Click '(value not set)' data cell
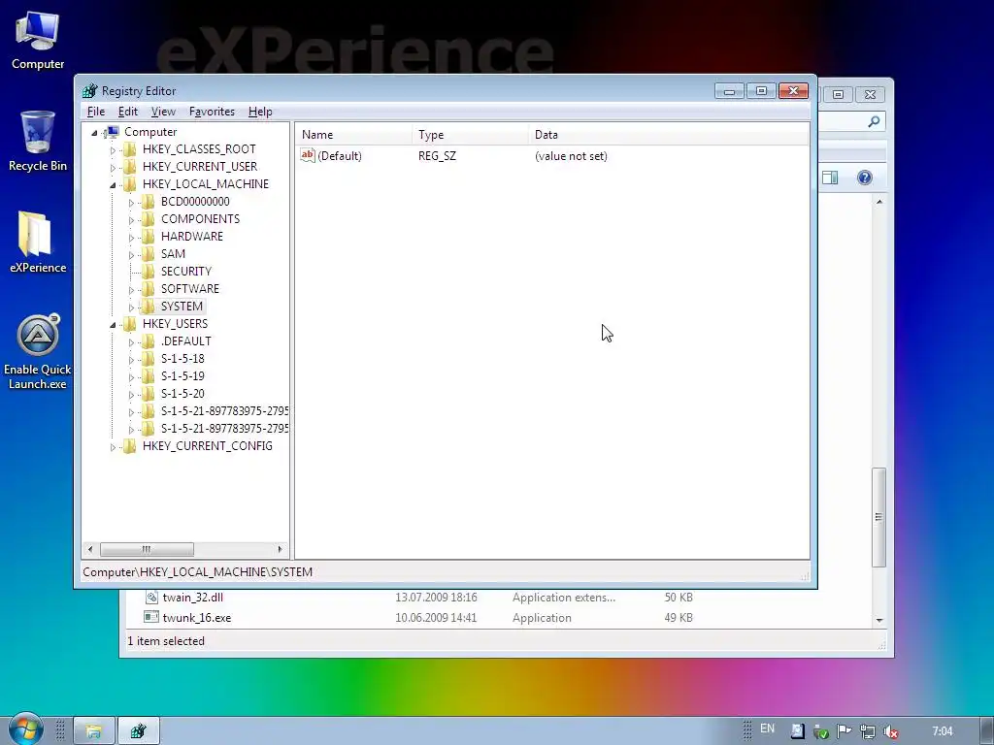Viewport: 994px width, 745px height. point(571,156)
